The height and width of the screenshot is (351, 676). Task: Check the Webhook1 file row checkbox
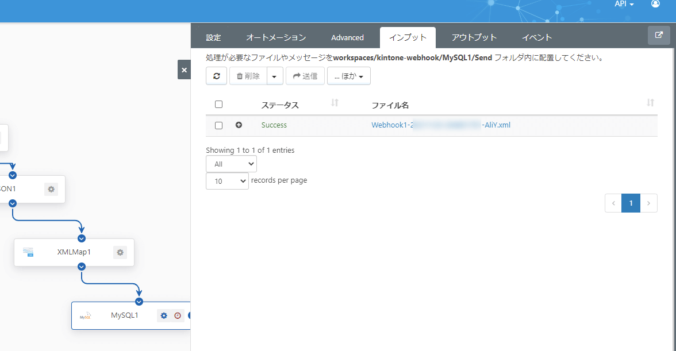(x=218, y=125)
